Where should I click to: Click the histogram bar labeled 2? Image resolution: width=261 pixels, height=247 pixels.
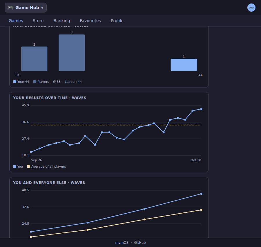click(x=34, y=59)
